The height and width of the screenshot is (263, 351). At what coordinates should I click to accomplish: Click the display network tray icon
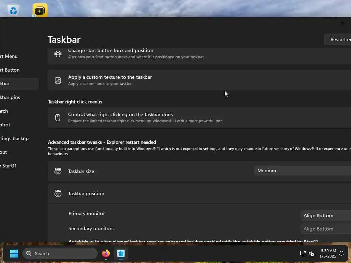(303, 253)
